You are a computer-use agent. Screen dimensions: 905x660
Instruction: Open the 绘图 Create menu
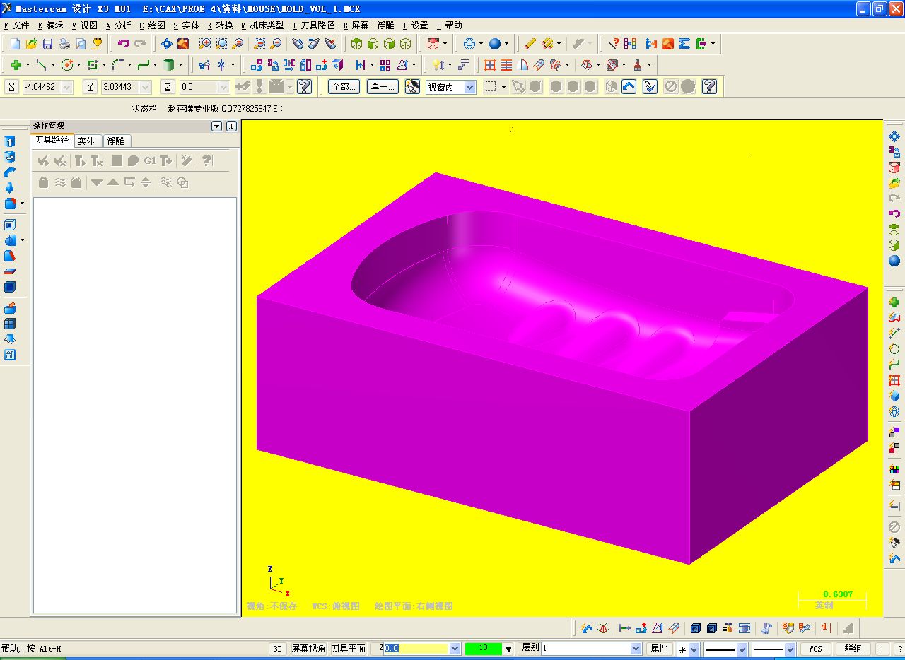click(x=152, y=25)
